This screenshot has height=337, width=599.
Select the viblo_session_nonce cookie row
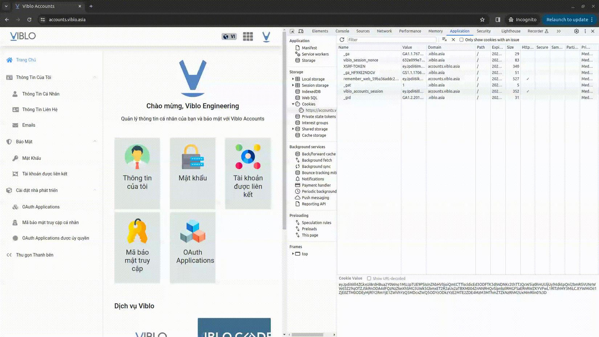pos(468,60)
